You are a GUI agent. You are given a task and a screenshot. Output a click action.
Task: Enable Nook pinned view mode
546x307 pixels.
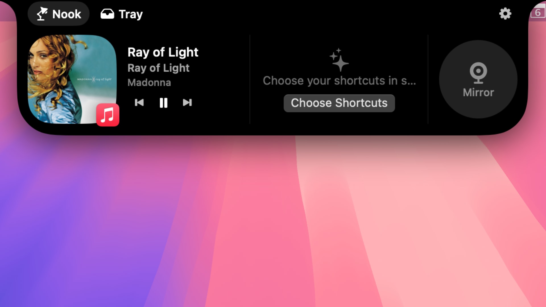point(58,14)
